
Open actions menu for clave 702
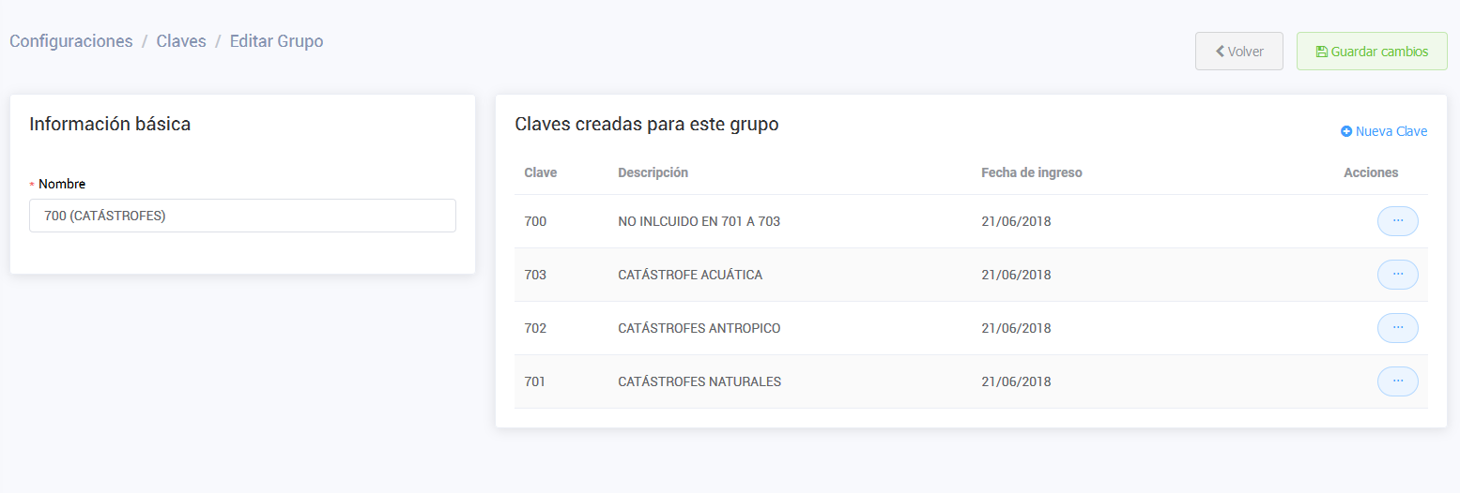1397,328
